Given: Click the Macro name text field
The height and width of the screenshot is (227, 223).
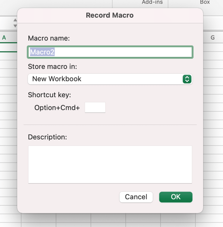Looking at the screenshot, I should pyautogui.click(x=110, y=52).
